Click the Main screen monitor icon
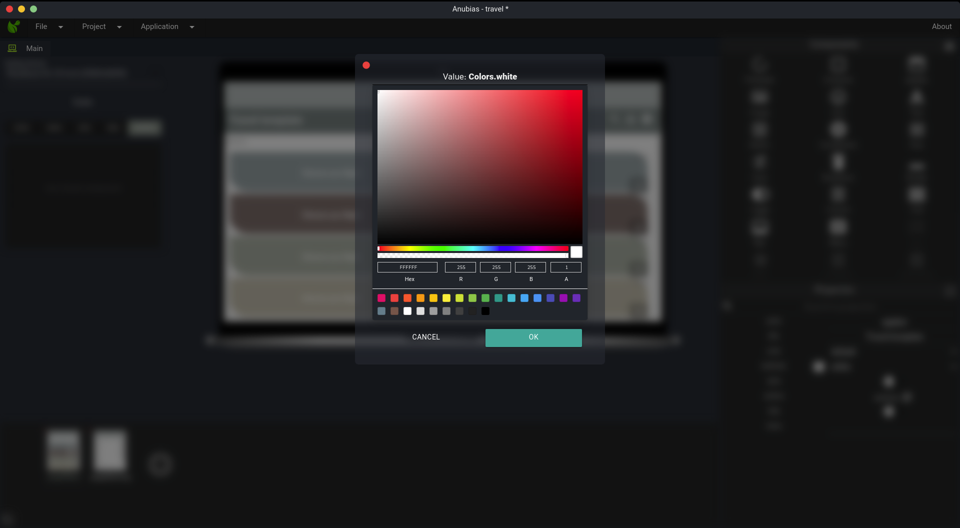This screenshot has width=960, height=528. [12, 48]
